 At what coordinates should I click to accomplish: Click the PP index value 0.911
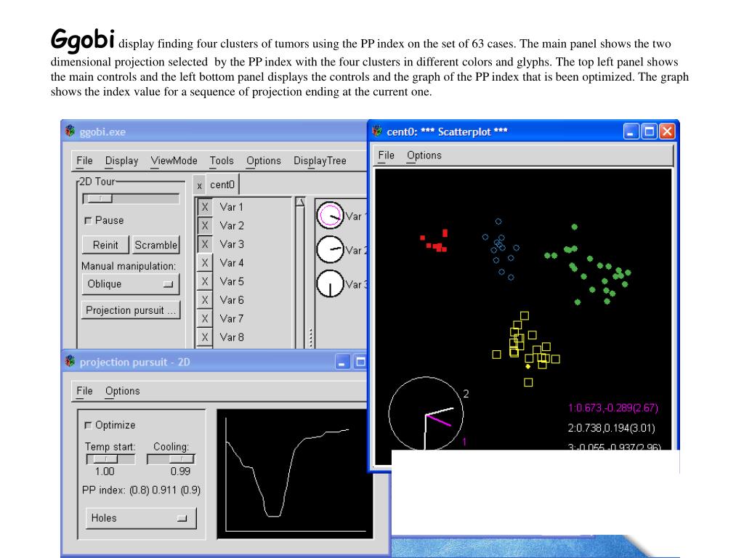(x=164, y=490)
